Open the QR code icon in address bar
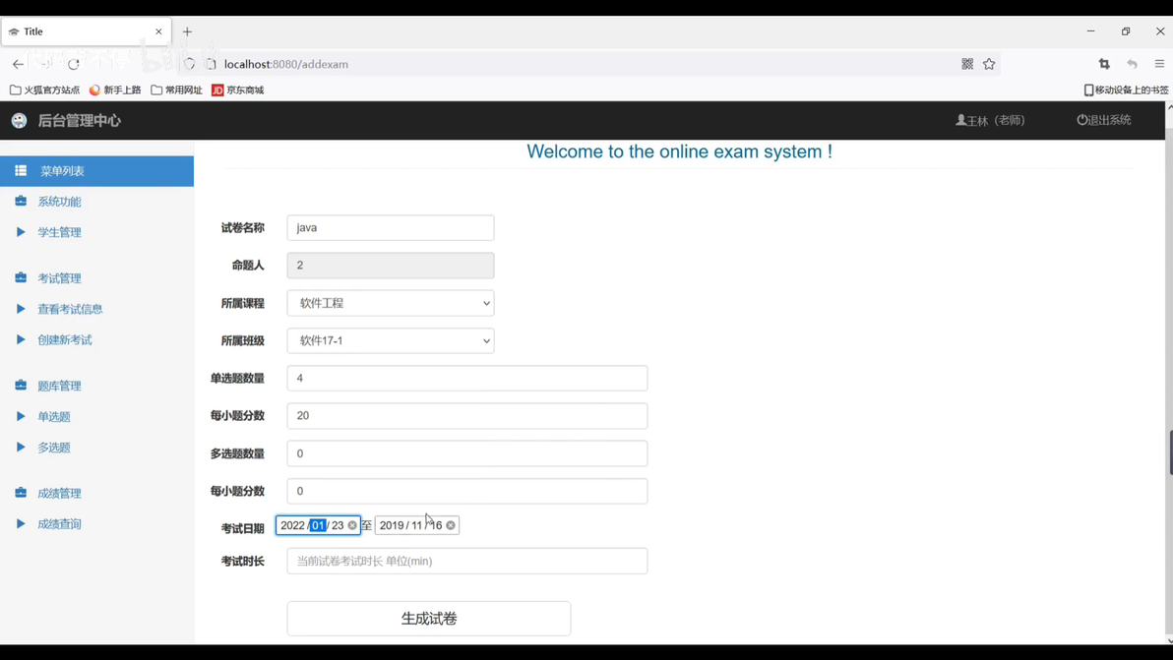The height and width of the screenshot is (660, 1173). (x=967, y=64)
